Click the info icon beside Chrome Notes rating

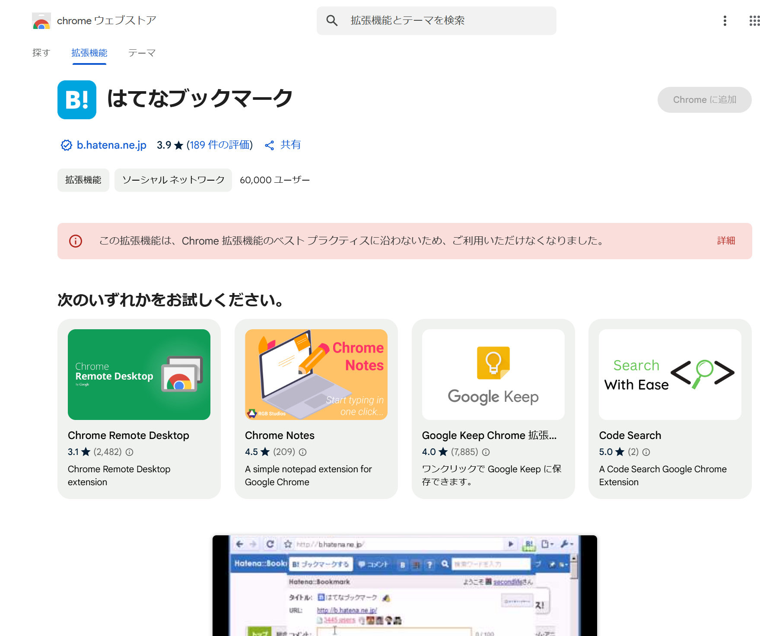click(x=303, y=452)
